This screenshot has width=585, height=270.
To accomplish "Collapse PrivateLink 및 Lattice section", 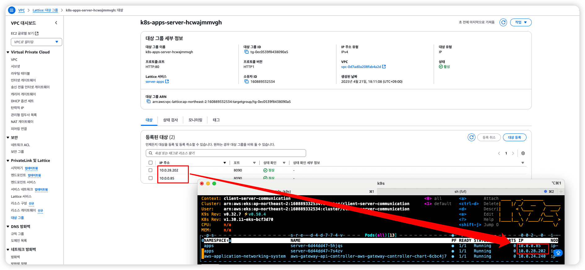I will coord(8,161).
